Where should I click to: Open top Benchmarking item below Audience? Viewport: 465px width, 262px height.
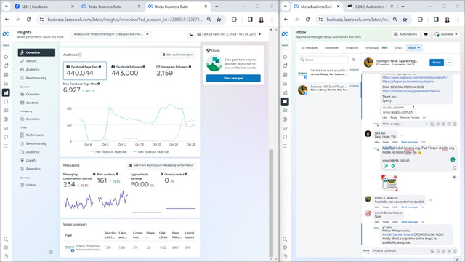pyautogui.click(x=36, y=78)
